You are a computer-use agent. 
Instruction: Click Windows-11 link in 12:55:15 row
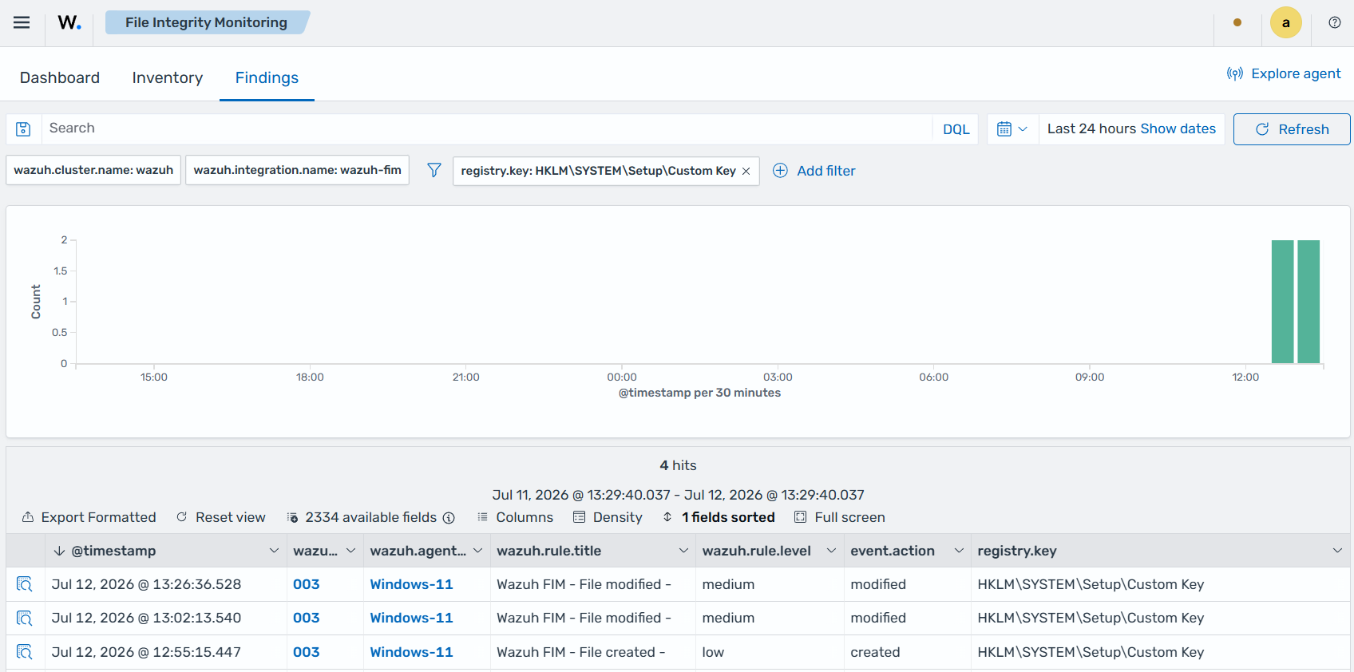[x=411, y=652]
